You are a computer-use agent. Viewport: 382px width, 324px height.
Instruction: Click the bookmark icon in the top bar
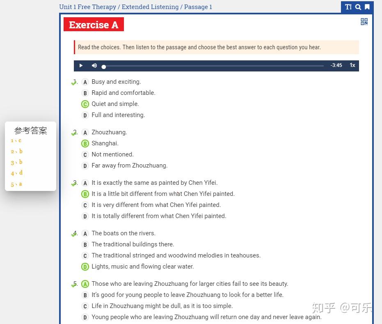(x=367, y=7)
